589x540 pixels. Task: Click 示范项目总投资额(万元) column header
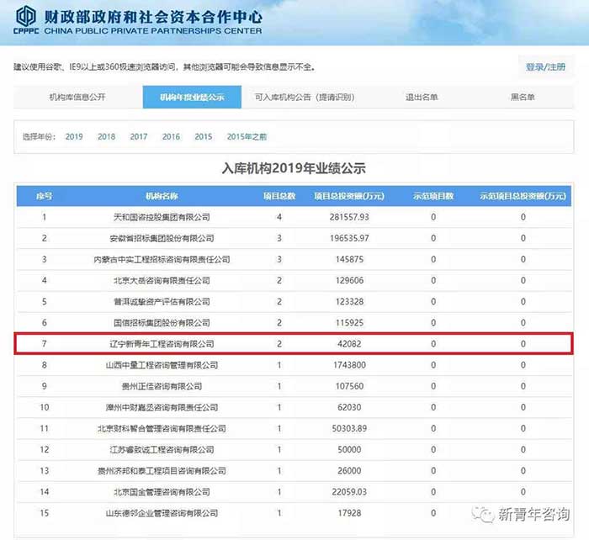[x=523, y=196]
